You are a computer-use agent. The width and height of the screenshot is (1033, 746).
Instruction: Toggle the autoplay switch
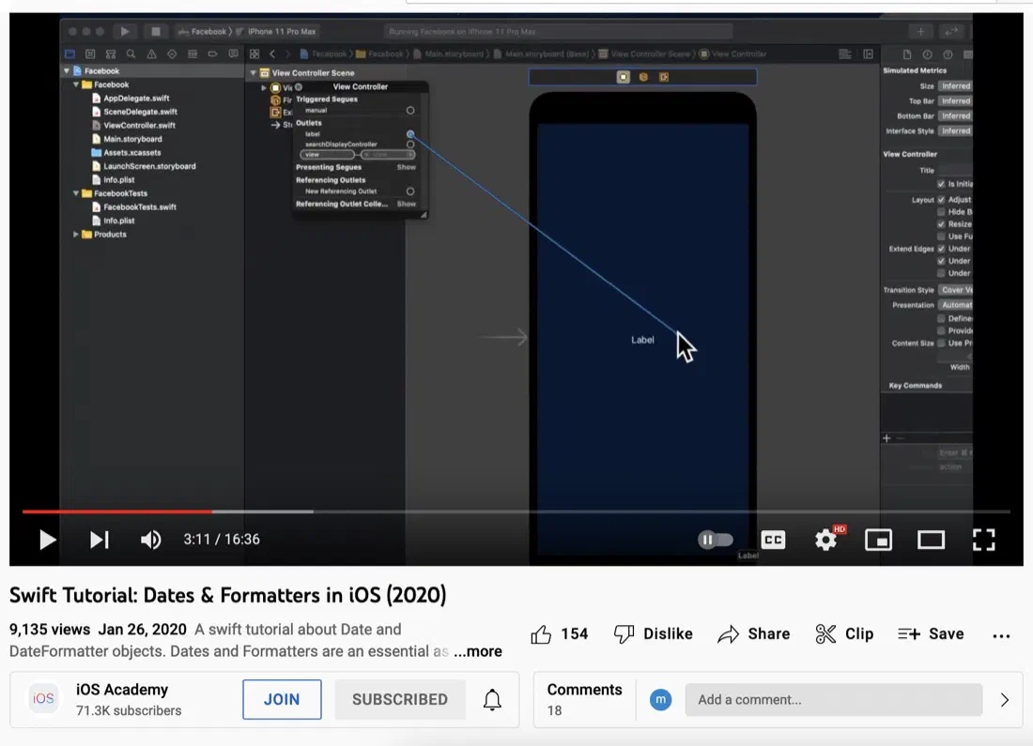pyautogui.click(x=716, y=540)
